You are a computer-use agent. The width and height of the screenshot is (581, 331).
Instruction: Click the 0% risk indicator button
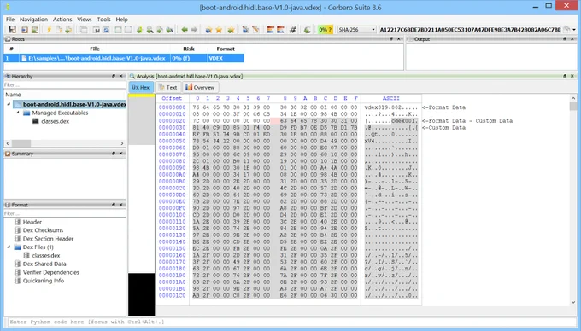click(325, 30)
